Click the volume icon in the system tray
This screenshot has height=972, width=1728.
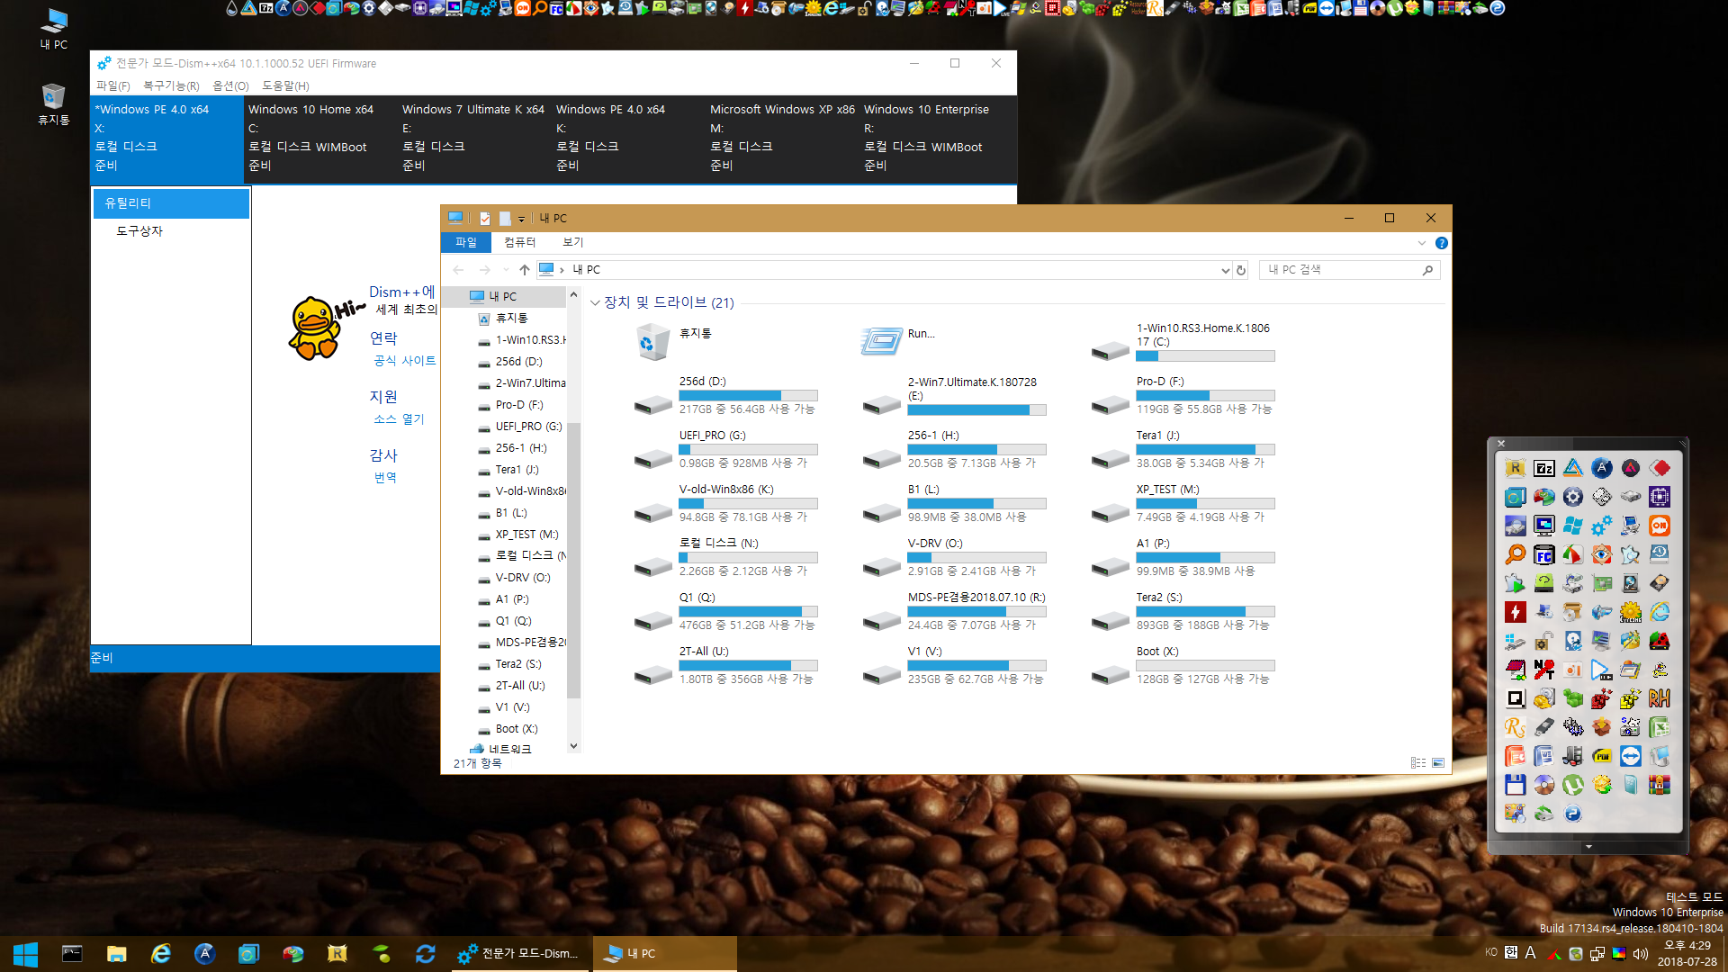[1640, 954]
